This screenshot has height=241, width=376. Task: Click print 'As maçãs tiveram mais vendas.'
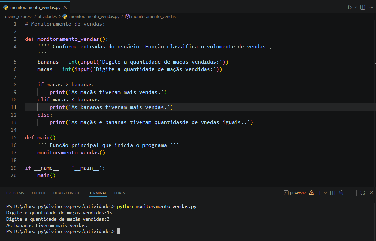(x=108, y=92)
